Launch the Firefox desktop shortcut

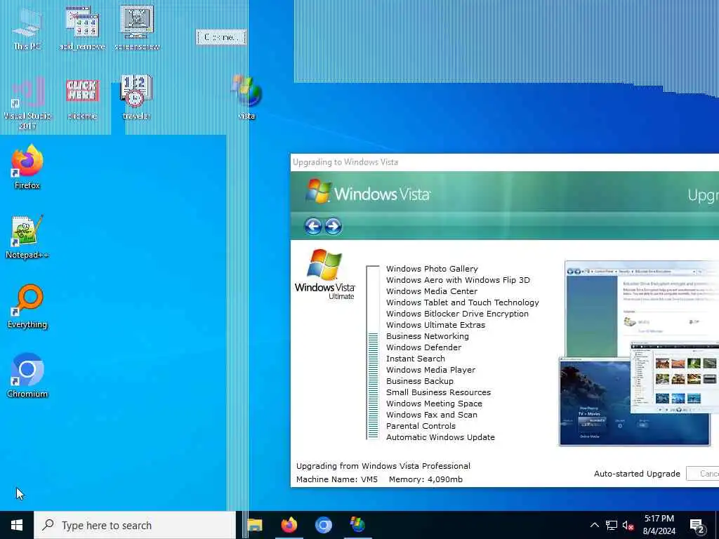pos(27,166)
